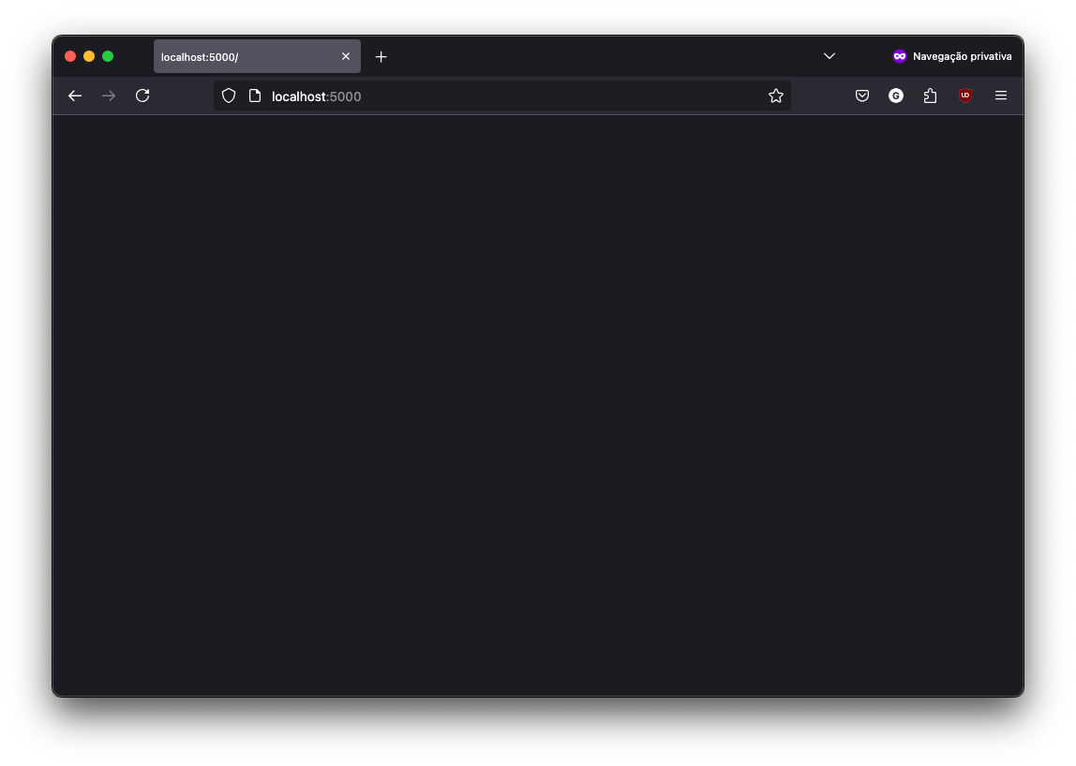
Task: Minimize the browser with yellow button
Action: point(89,56)
